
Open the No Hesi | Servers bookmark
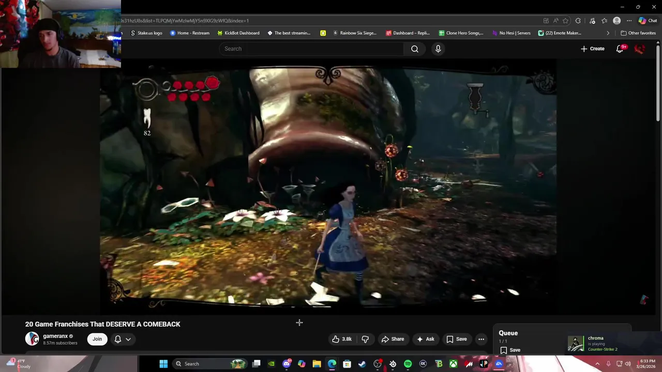tap(511, 33)
